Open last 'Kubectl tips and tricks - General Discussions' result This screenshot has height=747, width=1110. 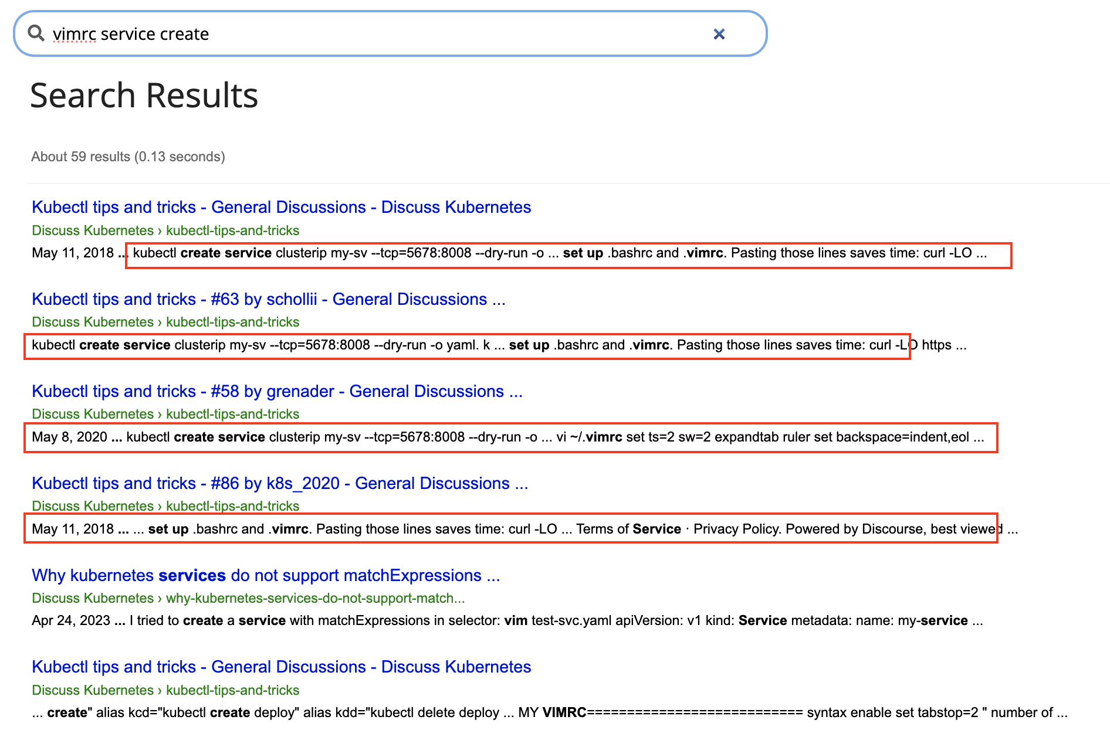[x=282, y=667]
